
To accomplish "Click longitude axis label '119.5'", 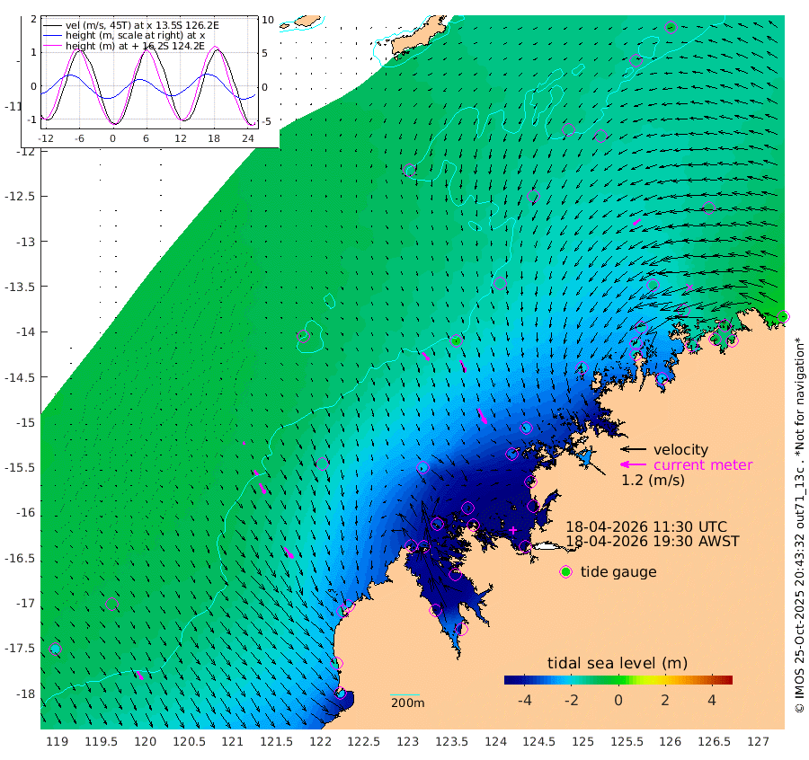I will point(101,741).
